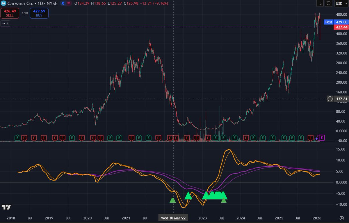349x223 pixels.
Task: Click the purple upcoming earnings E marker
Action: (x=322, y=138)
